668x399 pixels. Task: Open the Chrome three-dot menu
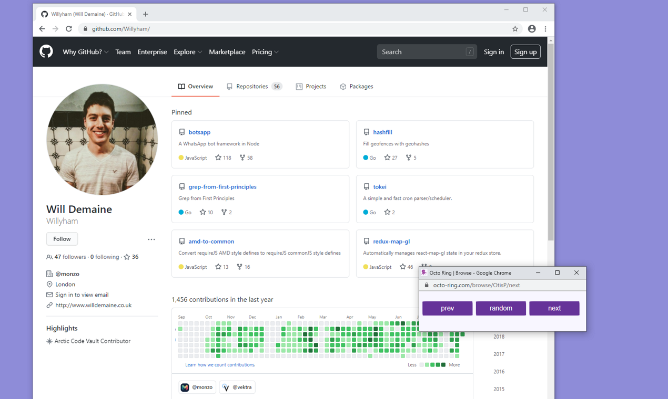coord(545,29)
